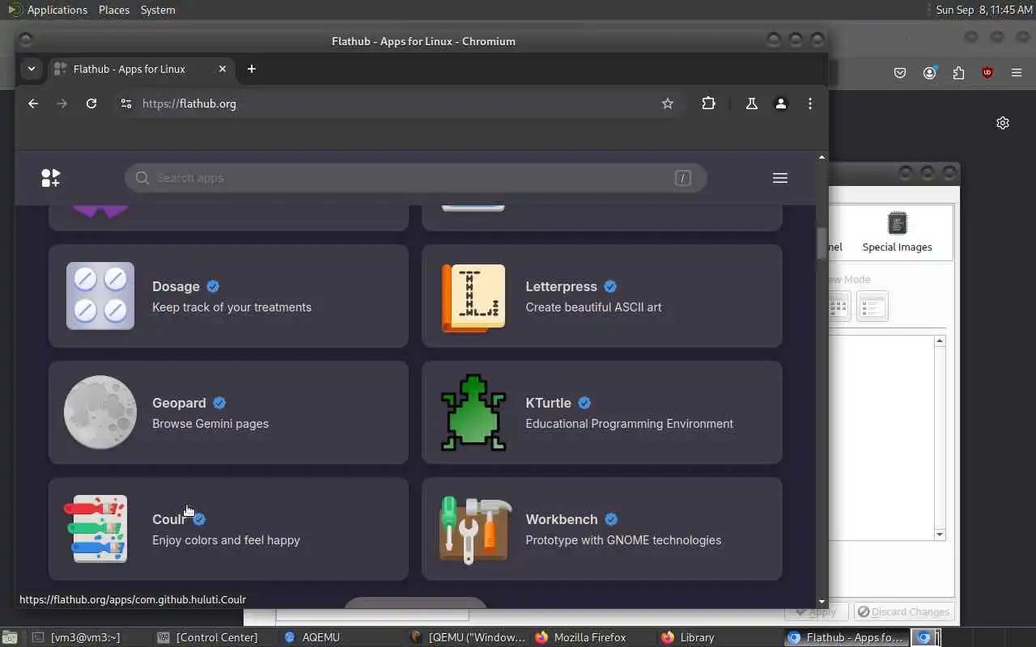1036x647 pixels.
Task: Open the System menu
Action: (x=158, y=10)
